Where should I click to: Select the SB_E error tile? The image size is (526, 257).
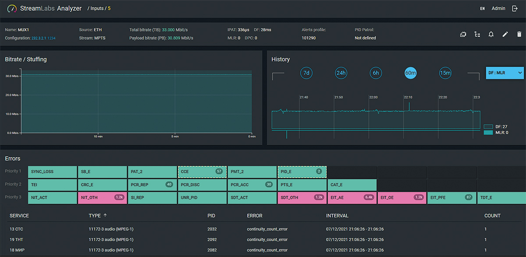pos(102,172)
